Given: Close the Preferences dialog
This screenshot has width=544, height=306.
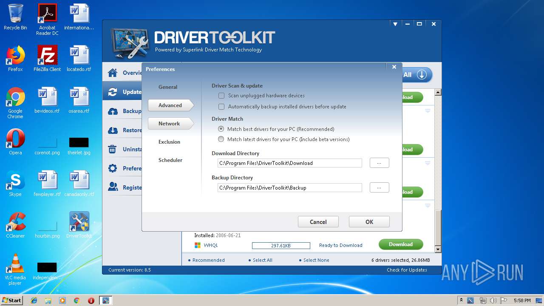Looking at the screenshot, I should point(394,67).
